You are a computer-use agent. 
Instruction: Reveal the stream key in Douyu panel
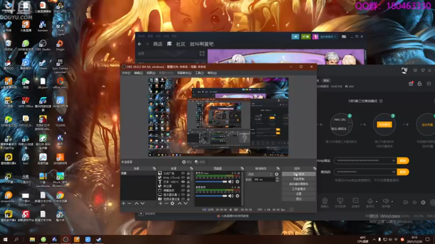click(x=394, y=172)
